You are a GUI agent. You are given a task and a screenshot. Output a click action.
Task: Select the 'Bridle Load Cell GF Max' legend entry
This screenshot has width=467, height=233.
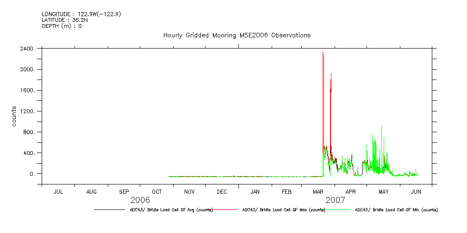click(x=284, y=210)
